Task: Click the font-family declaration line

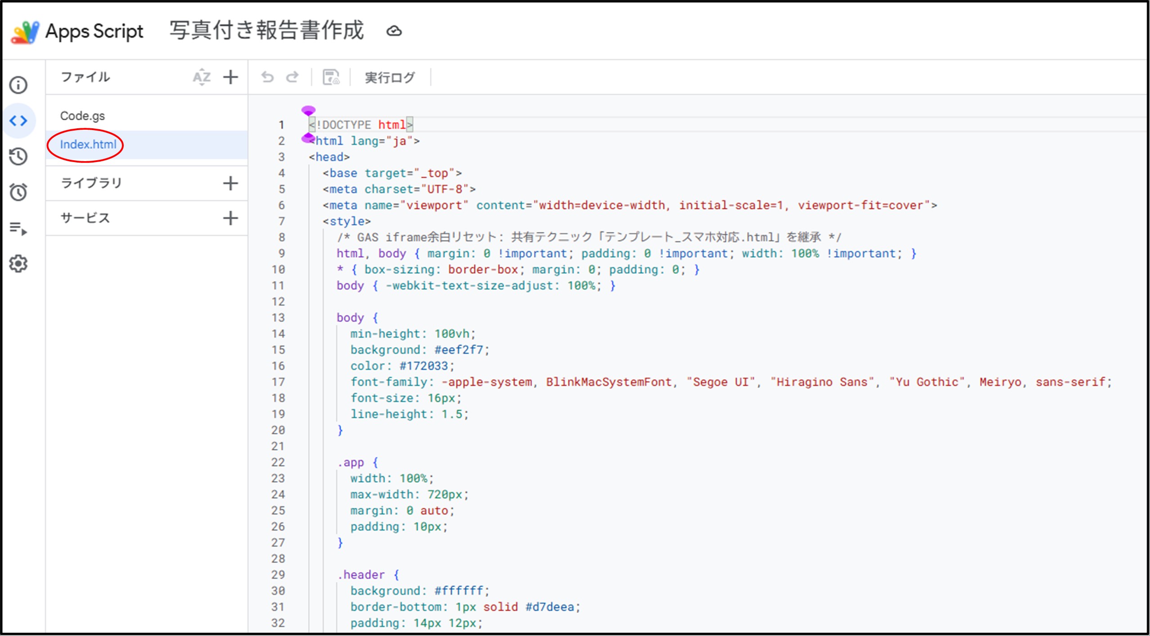Action: pos(731,382)
